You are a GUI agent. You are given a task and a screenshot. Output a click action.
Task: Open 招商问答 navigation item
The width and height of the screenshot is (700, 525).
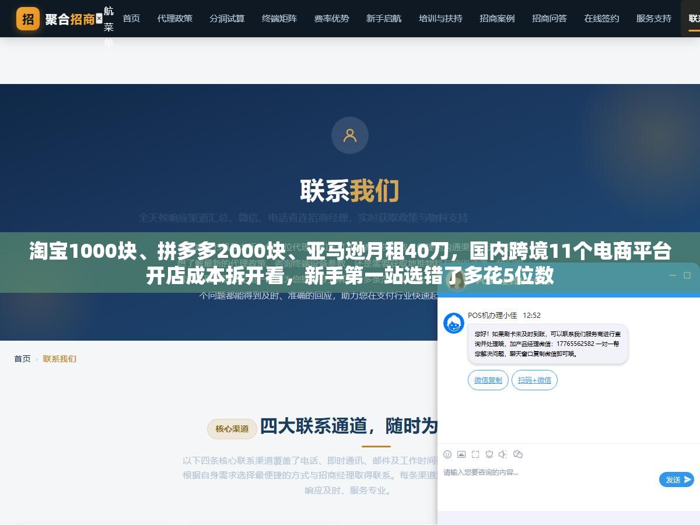click(x=549, y=19)
